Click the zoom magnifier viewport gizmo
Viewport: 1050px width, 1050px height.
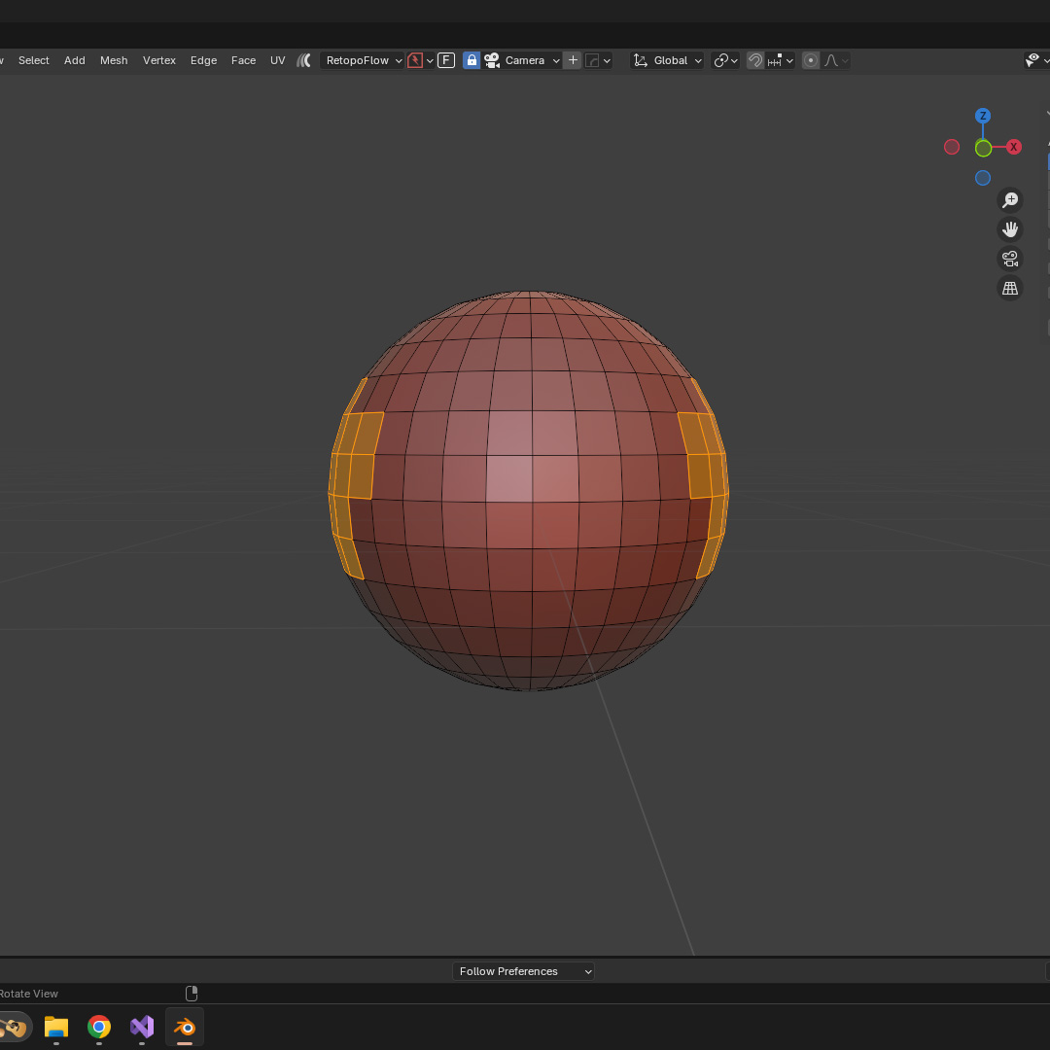point(1010,200)
